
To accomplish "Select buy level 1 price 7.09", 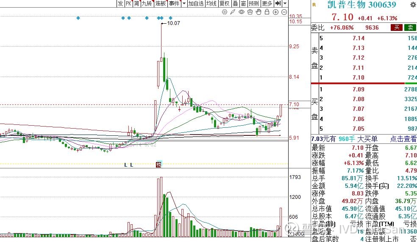I will point(358,90).
